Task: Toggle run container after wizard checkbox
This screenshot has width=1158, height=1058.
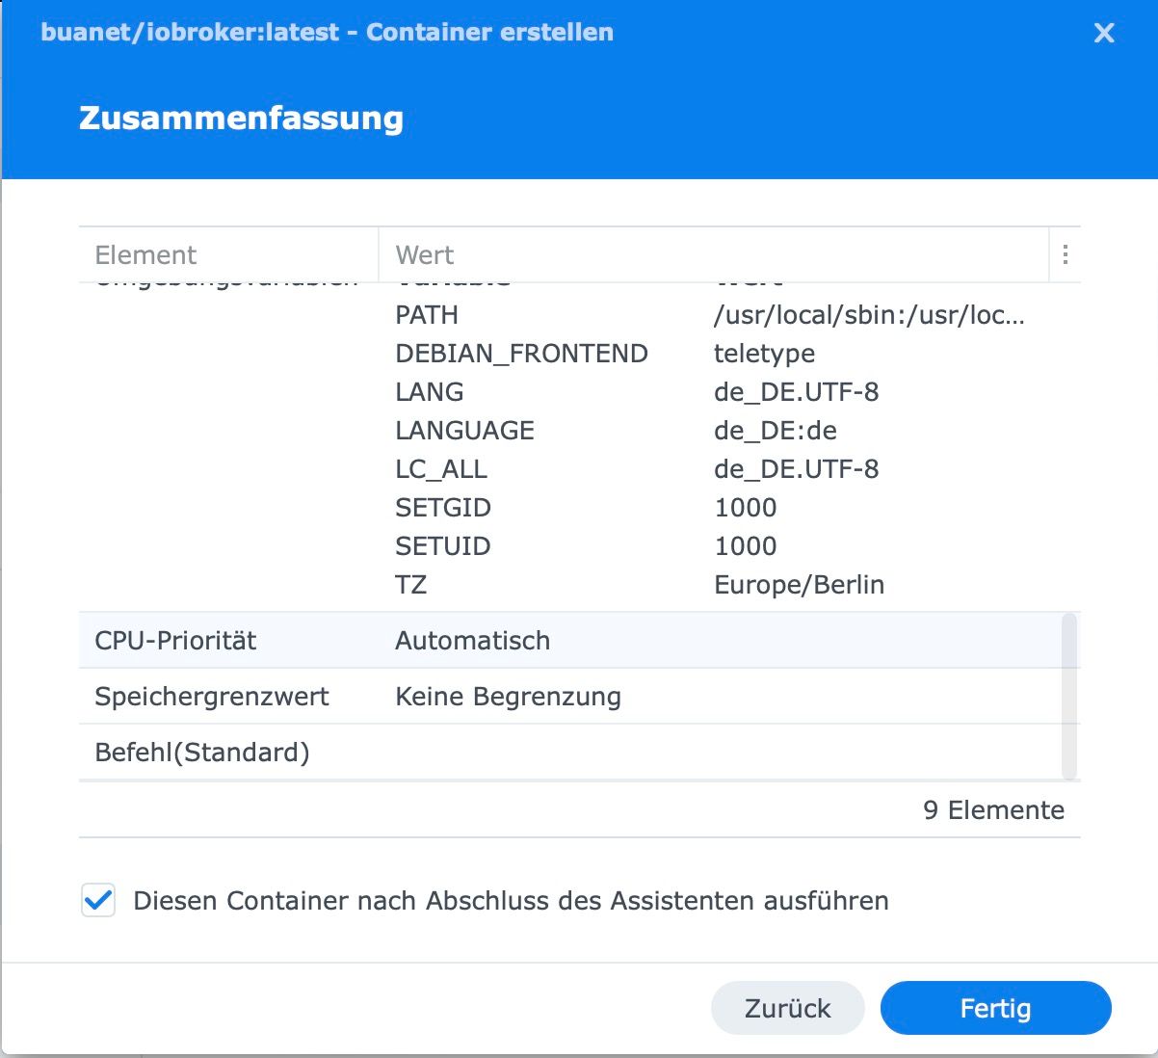Action: 98,900
